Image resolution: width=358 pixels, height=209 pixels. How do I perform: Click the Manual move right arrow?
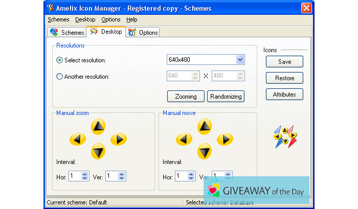pos(225,139)
